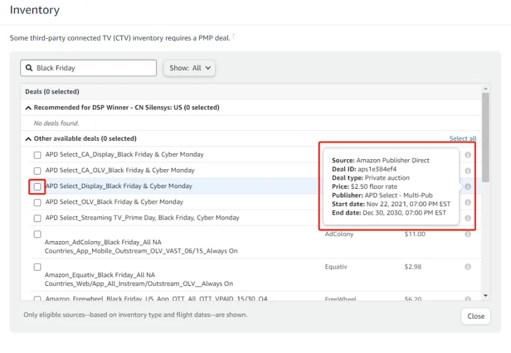Screen dimensions: 511x353
Task: Click the Deals (0 selected) header
Action: tap(52, 92)
